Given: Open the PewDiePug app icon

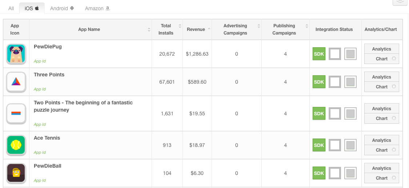Looking at the screenshot, I should click(16, 54).
